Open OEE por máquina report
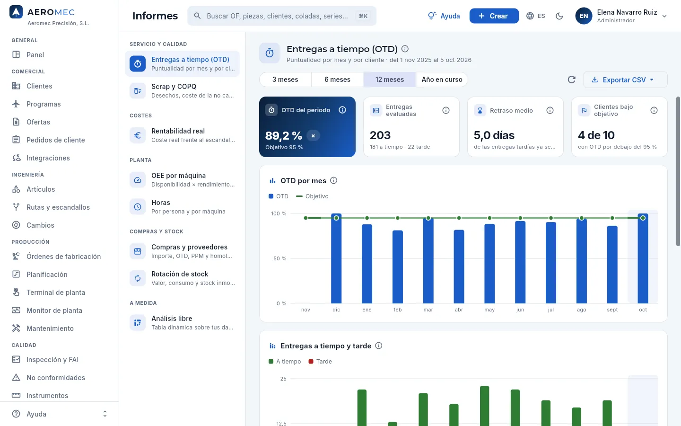The image size is (681, 426). (182, 180)
